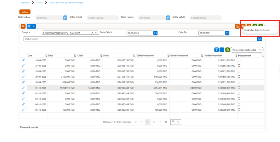Export table with green file icon
The image size is (280, 142).
pos(227,50)
